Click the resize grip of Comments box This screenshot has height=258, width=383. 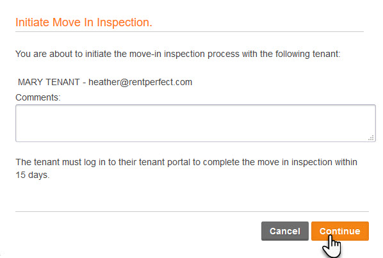pos(371,138)
